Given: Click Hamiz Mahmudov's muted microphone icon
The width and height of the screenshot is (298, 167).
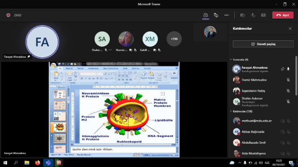Looking at the screenshot, I should coord(288,80).
